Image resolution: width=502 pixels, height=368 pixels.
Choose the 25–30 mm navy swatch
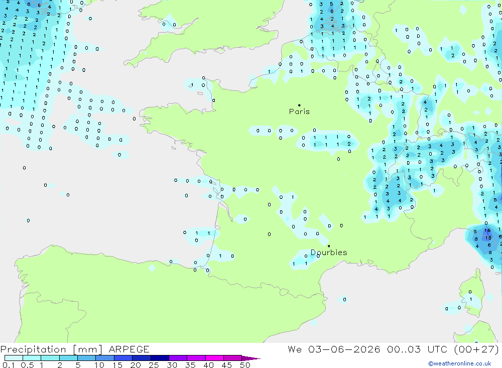(x=160, y=358)
